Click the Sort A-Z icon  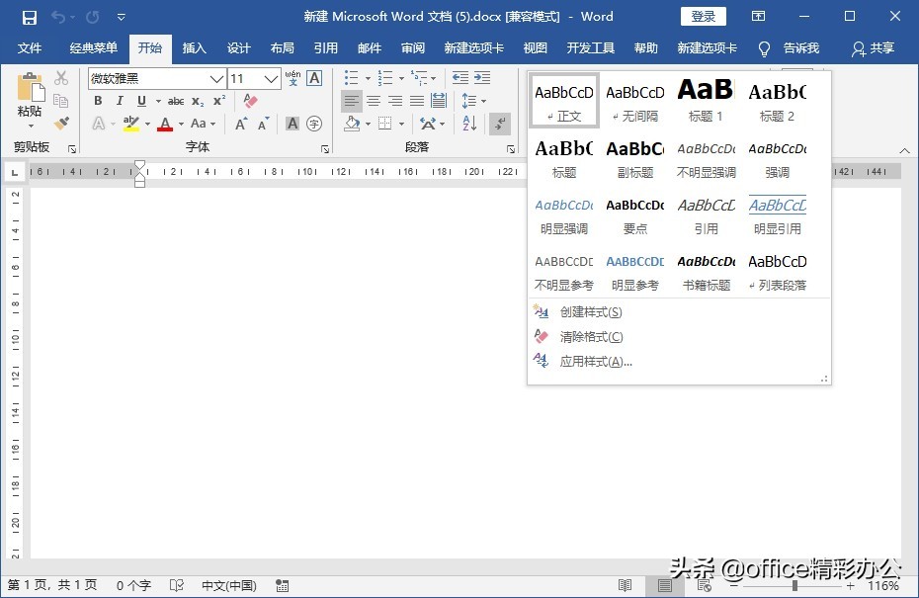tap(469, 124)
